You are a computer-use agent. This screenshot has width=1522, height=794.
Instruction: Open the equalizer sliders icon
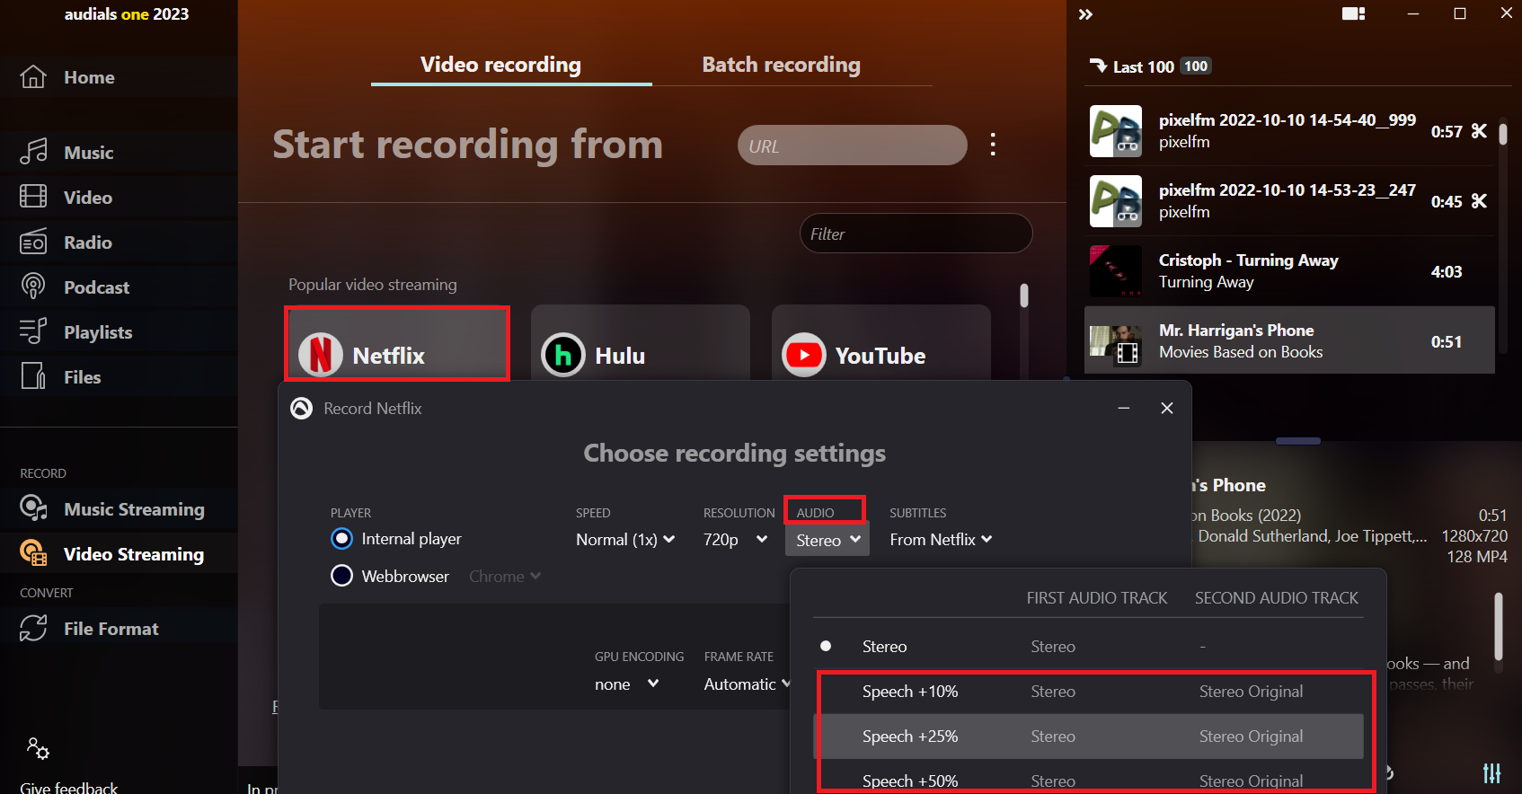point(1491,772)
